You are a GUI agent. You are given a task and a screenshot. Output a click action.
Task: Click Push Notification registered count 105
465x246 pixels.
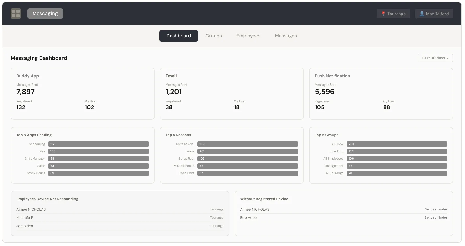319,107
